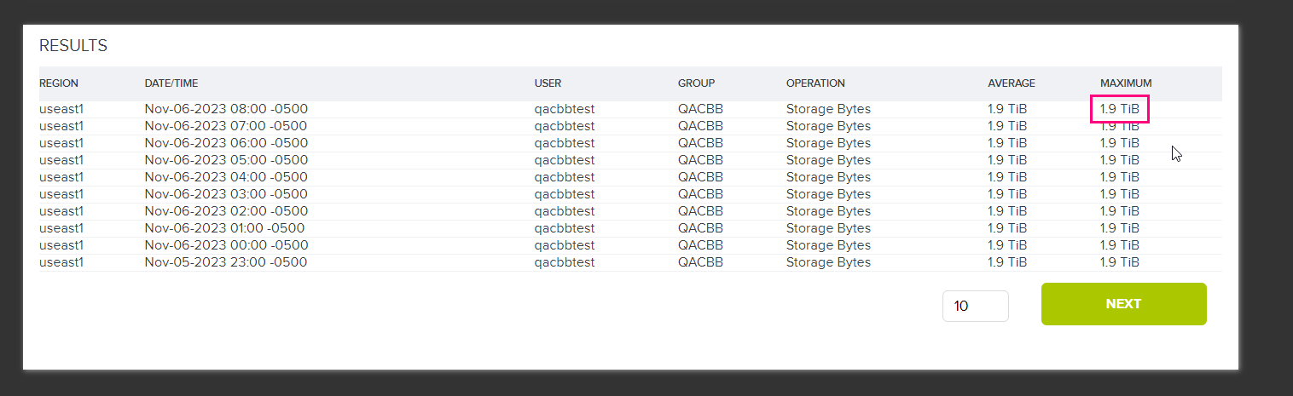Click the AVERAGE column header
The height and width of the screenshot is (396, 1293).
pos(1012,83)
